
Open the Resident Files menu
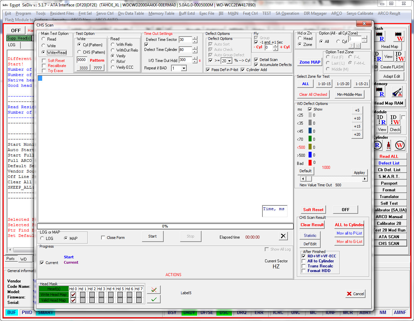62,13
